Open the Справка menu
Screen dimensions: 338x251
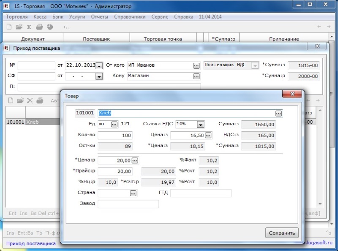(183, 17)
